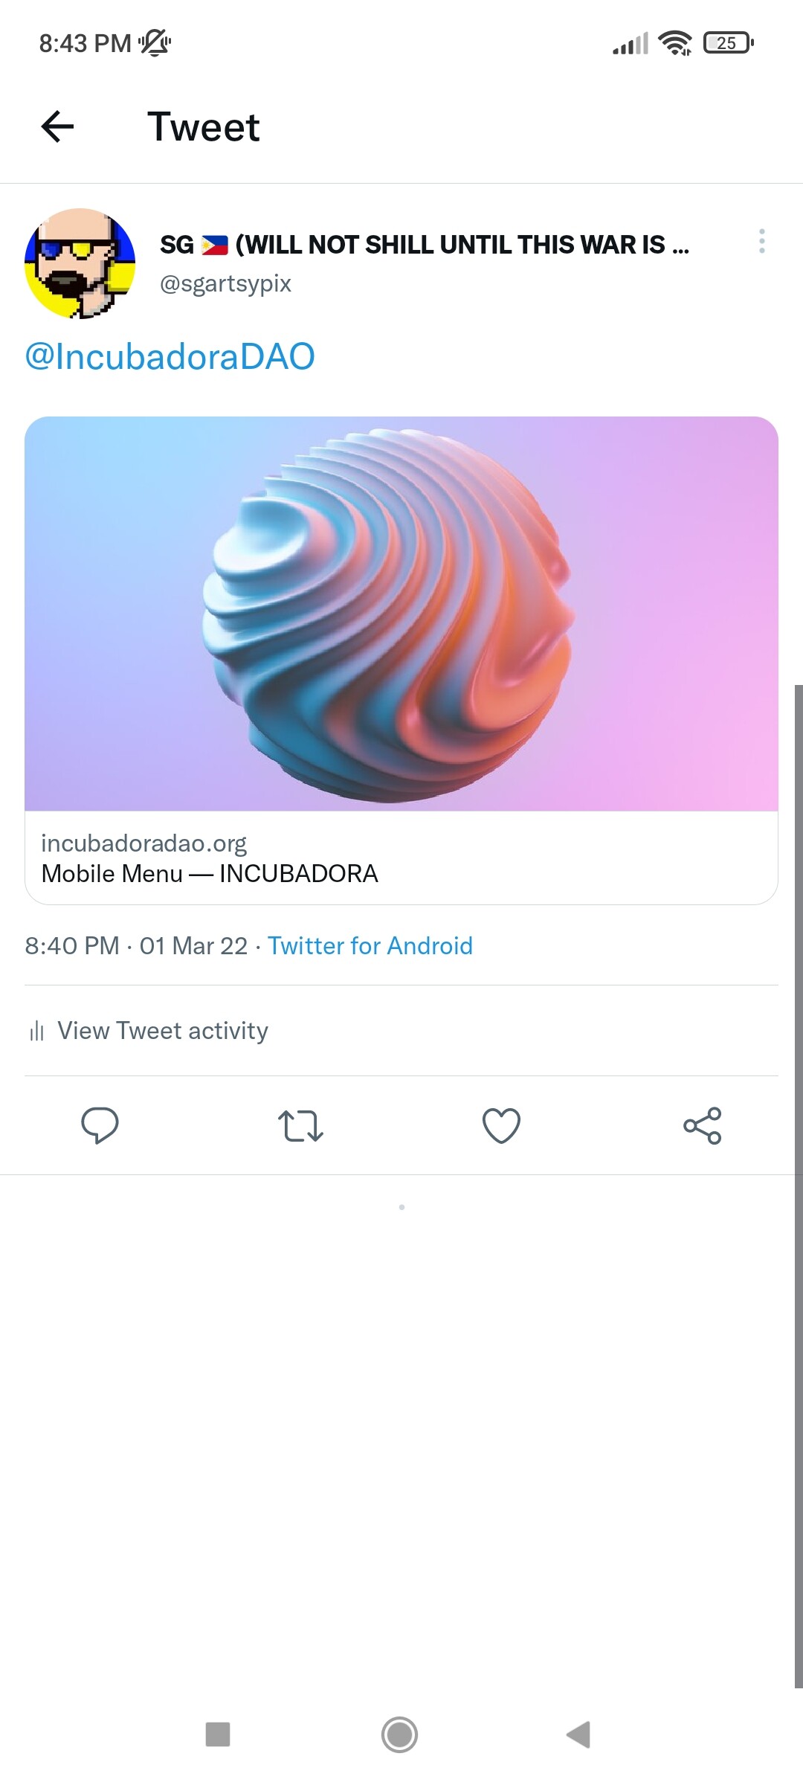
Task: Tap the Android back triangle button
Action: 578,1734
